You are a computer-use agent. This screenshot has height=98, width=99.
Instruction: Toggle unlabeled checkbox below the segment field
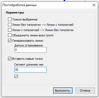click(x=16, y=76)
